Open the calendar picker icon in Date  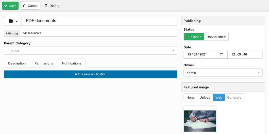click(x=222, y=55)
